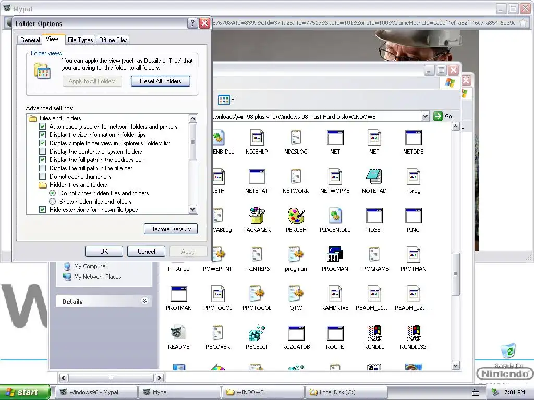Select the PBRUSH paint palette icon

(x=296, y=216)
